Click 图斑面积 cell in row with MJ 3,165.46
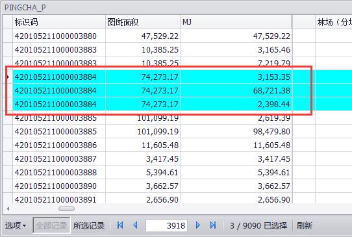Viewport: 352px width, 237px height. (x=143, y=50)
